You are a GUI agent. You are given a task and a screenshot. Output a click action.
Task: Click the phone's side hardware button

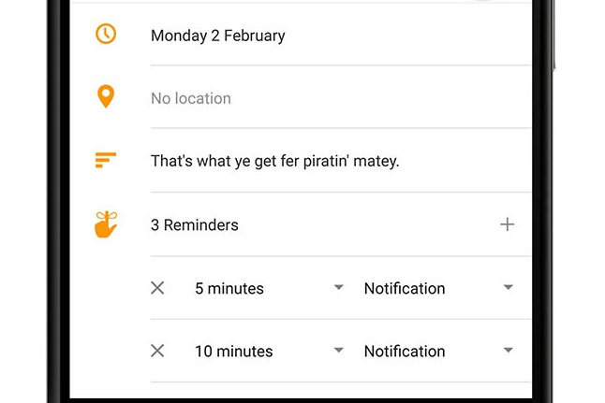pyautogui.click(x=553, y=36)
